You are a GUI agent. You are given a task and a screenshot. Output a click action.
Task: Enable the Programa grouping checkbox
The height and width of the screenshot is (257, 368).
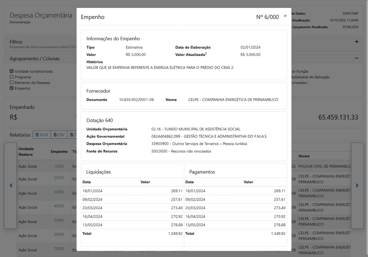(12, 77)
